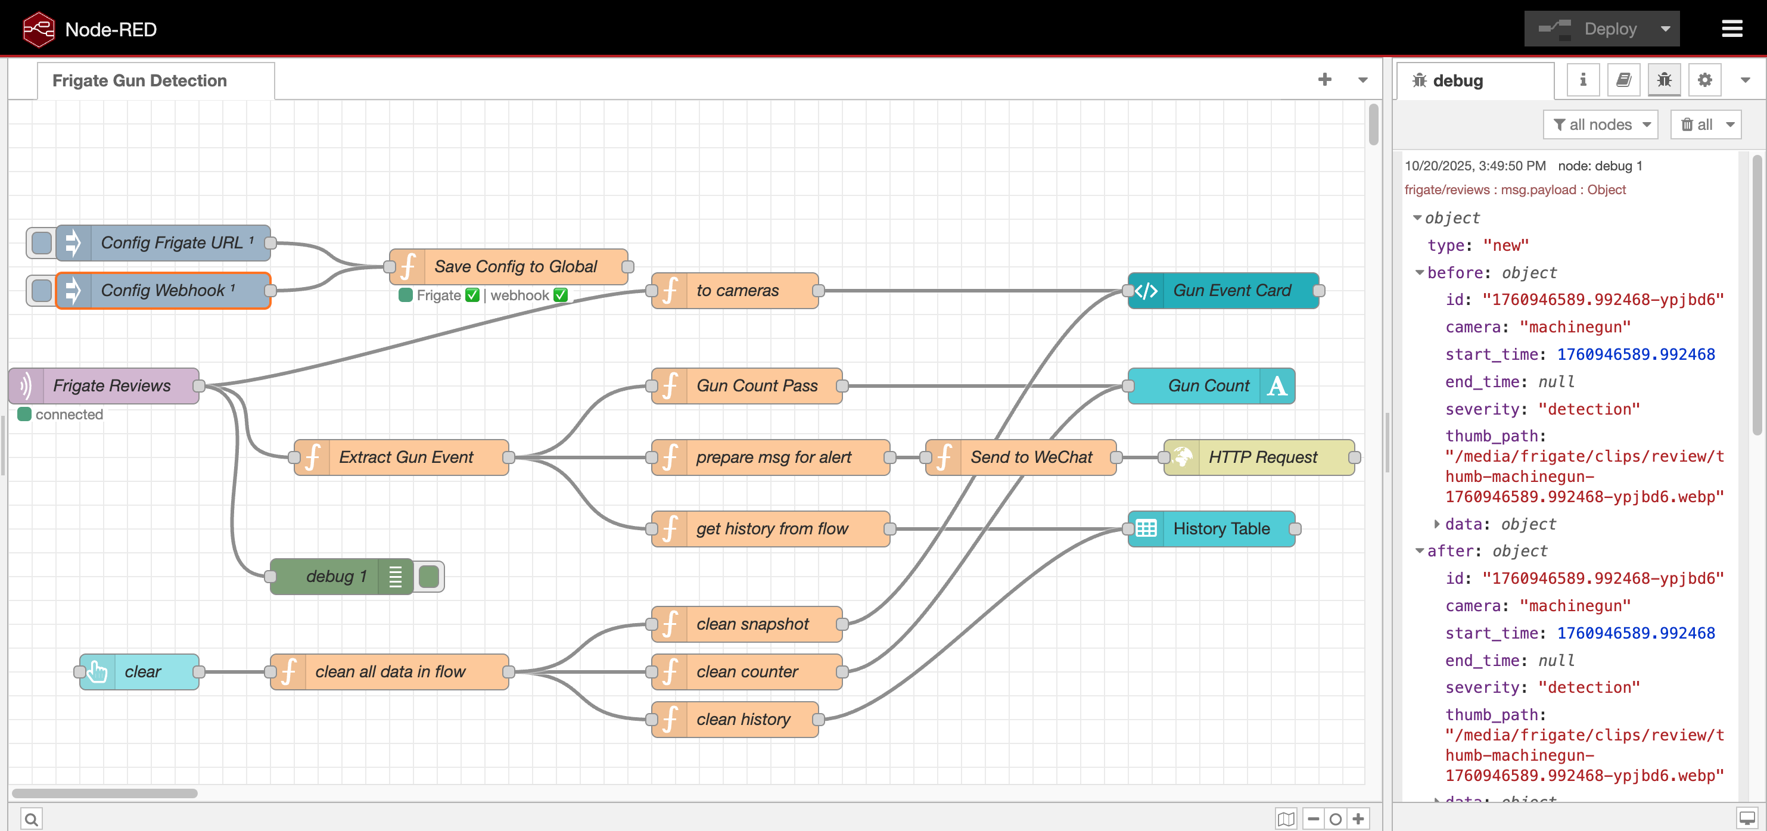Image resolution: width=1767 pixels, height=831 pixels.
Task: Click the zoom in plus icon
Action: pyautogui.click(x=1358, y=818)
